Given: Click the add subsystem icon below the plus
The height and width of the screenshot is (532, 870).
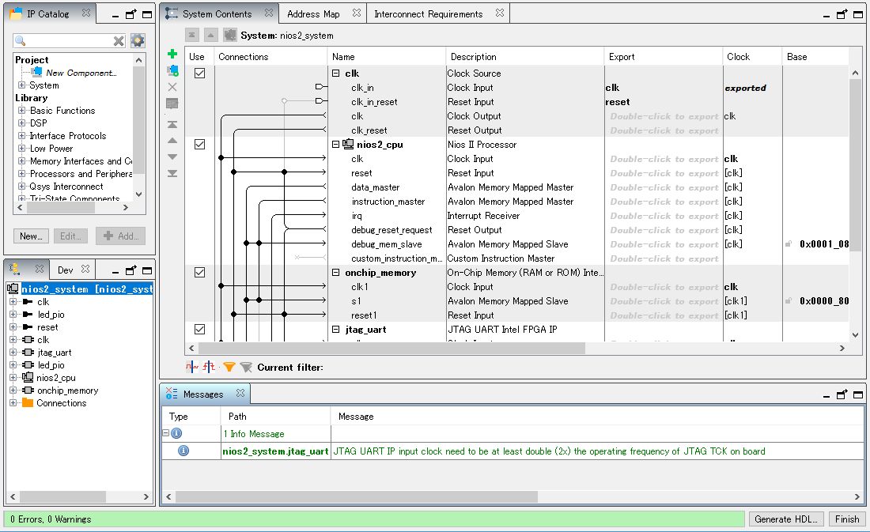Looking at the screenshot, I should pyautogui.click(x=172, y=70).
